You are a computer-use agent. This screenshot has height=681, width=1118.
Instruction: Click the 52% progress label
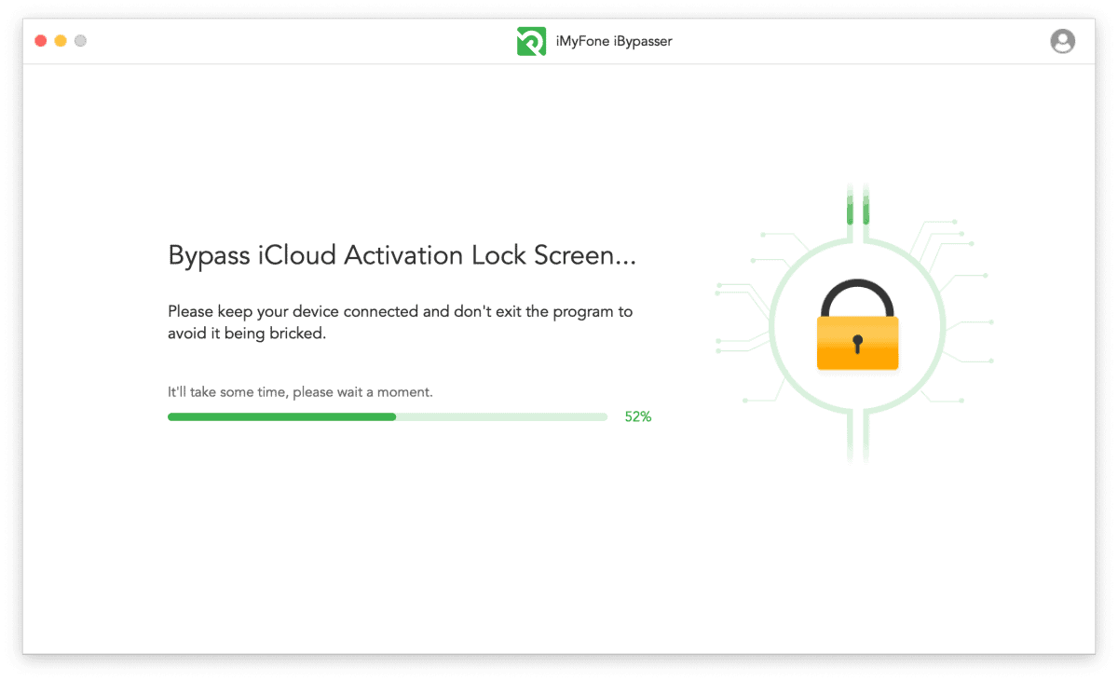pos(638,416)
